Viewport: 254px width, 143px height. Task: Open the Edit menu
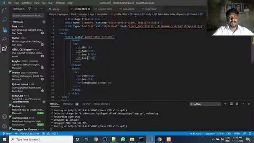click(x=17, y=3)
